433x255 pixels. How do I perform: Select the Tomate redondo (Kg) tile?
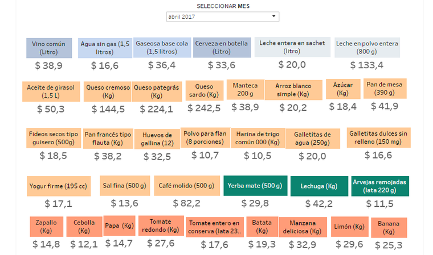coord(160,226)
